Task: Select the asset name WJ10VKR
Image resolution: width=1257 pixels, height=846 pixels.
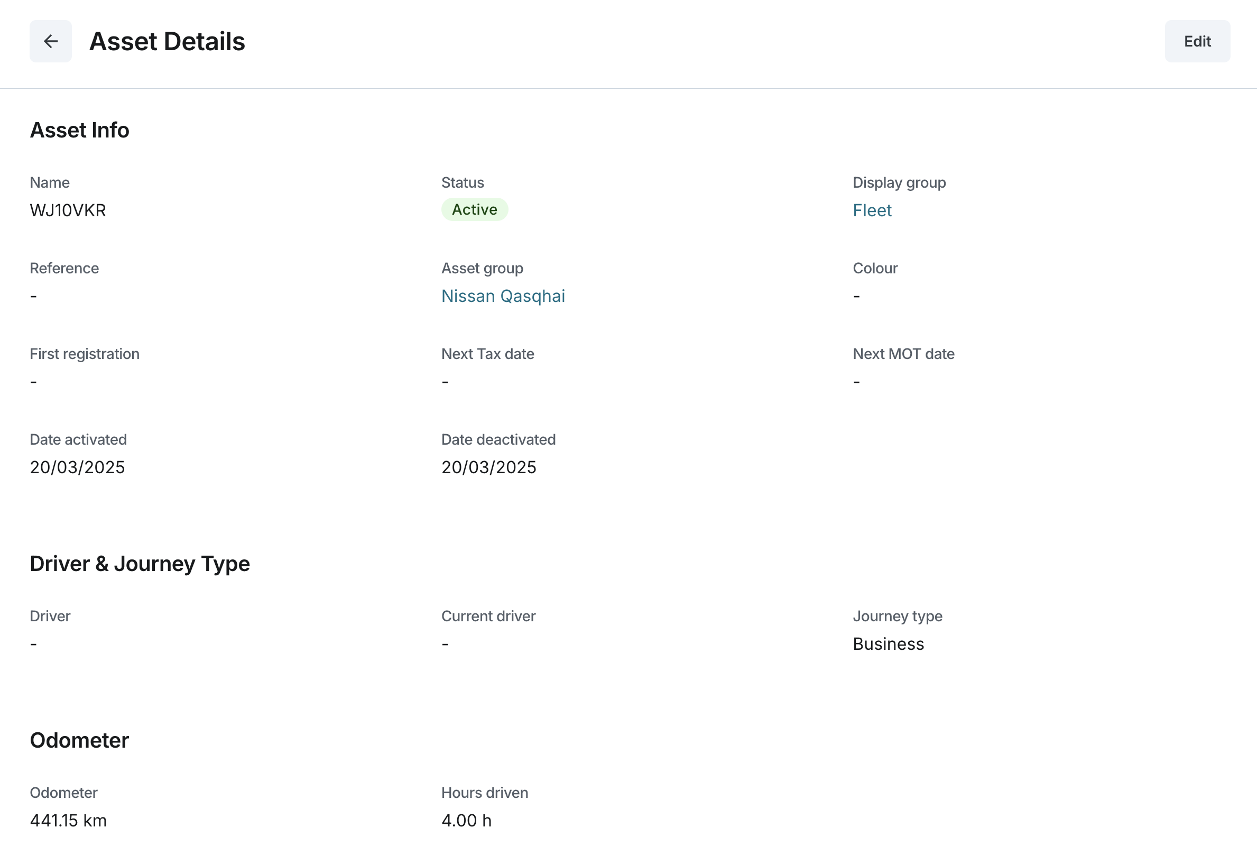Action: tap(68, 210)
